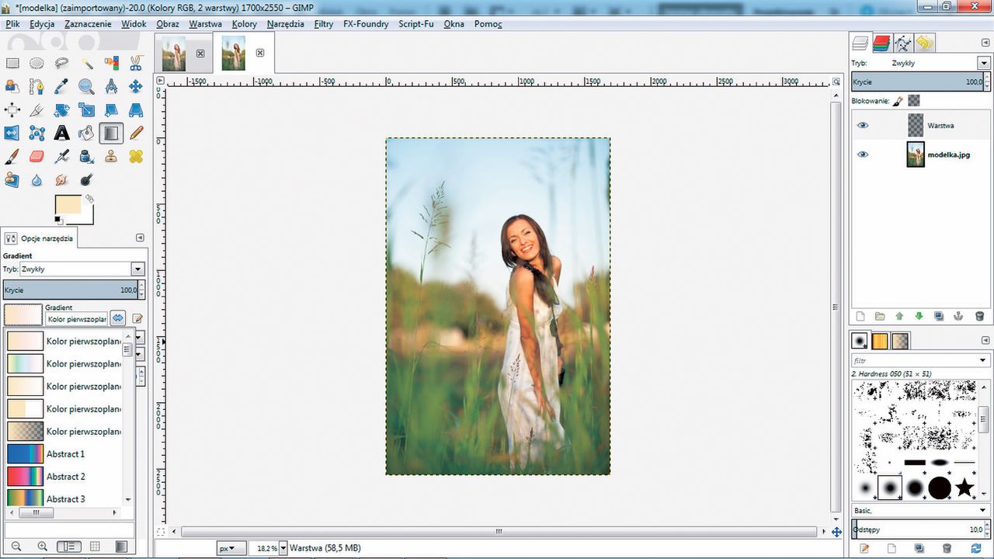Screen dimensions: 994x559
Task: Select the Rotate tool
Action: [61, 109]
